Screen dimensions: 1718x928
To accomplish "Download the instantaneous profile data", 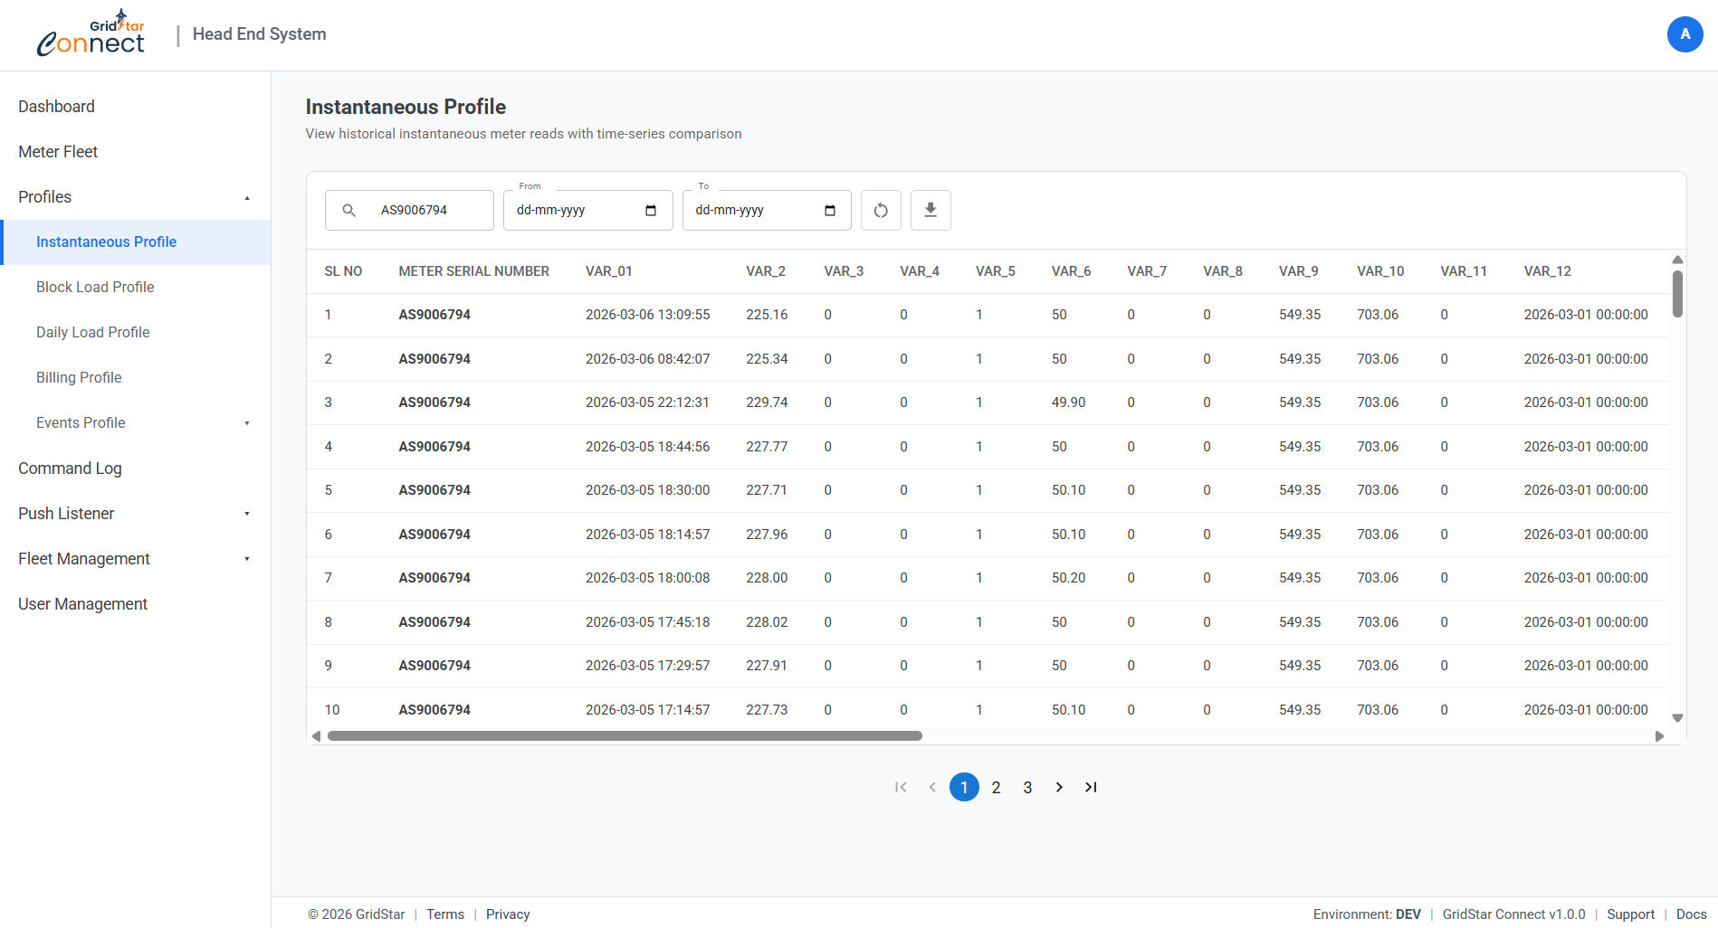I will pyautogui.click(x=931, y=210).
